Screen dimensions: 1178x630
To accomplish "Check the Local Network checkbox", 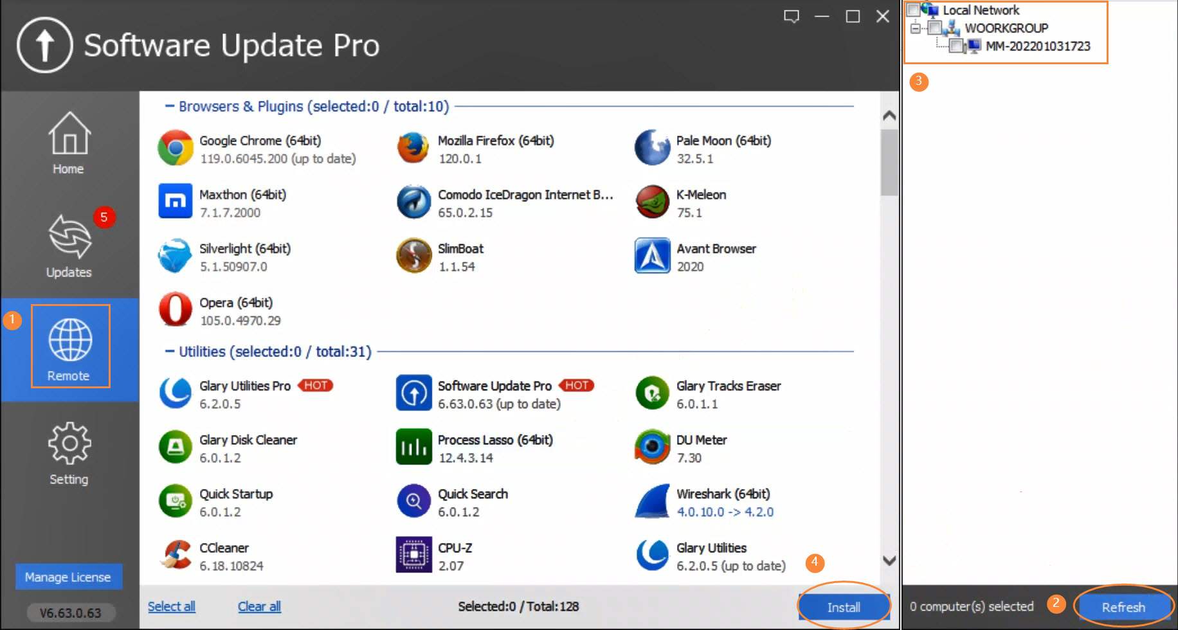I will point(914,10).
